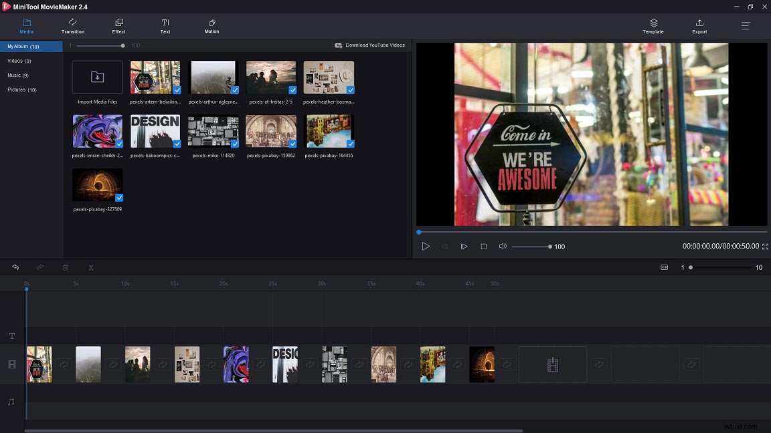Switch to the Motion tab

pos(211,27)
